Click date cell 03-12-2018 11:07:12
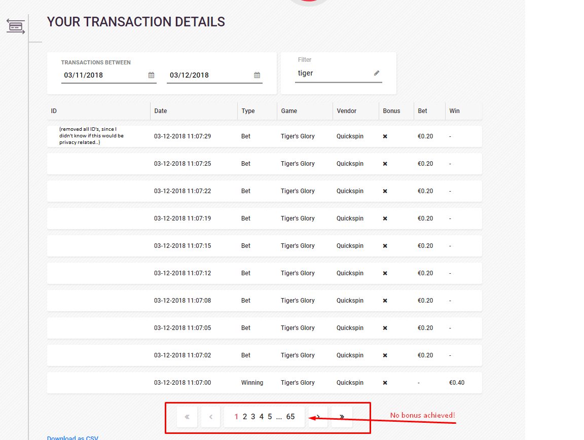 coord(182,273)
